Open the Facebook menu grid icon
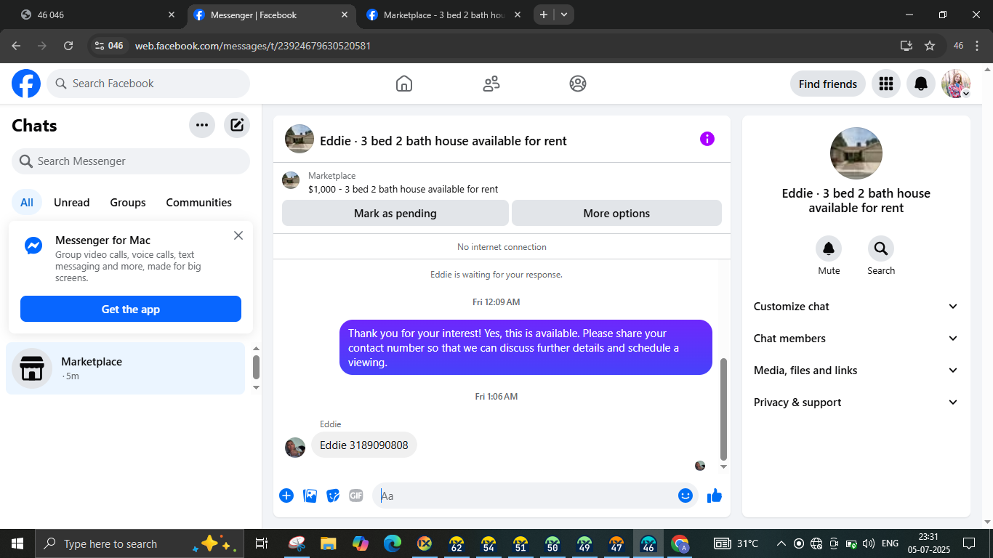Viewport: 993px width, 558px height. (885, 84)
